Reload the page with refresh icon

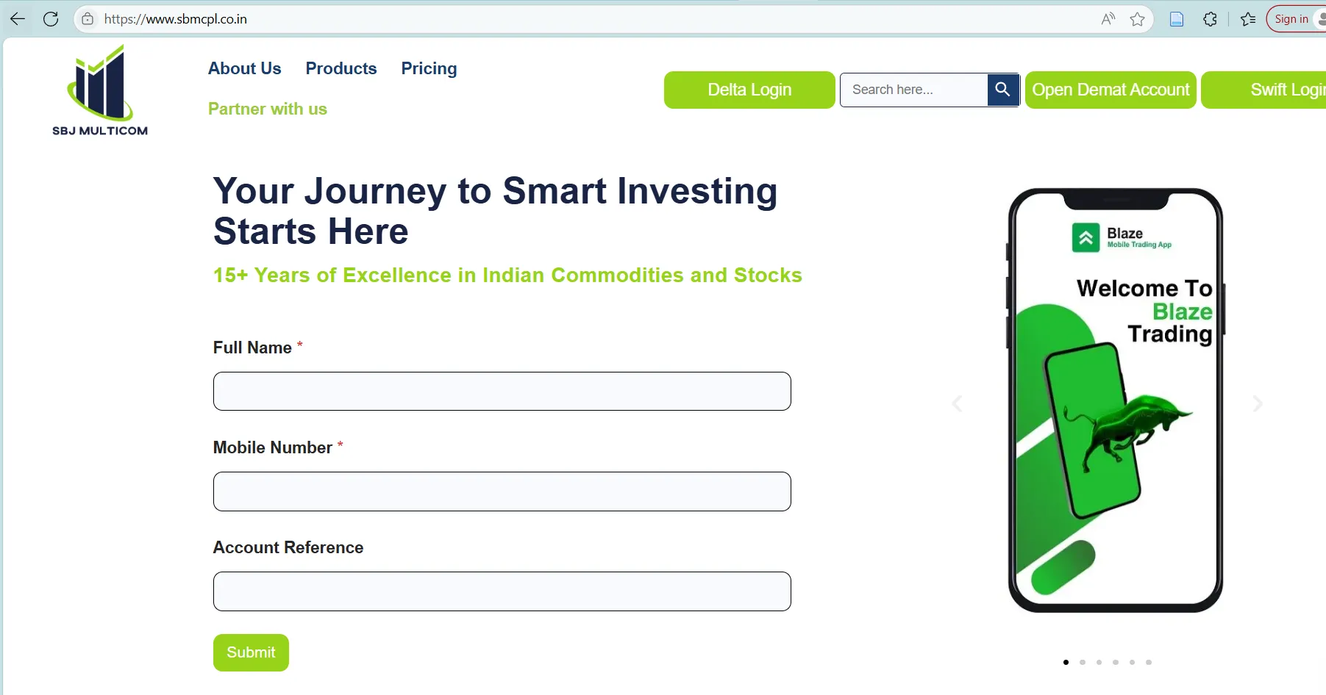[51, 19]
